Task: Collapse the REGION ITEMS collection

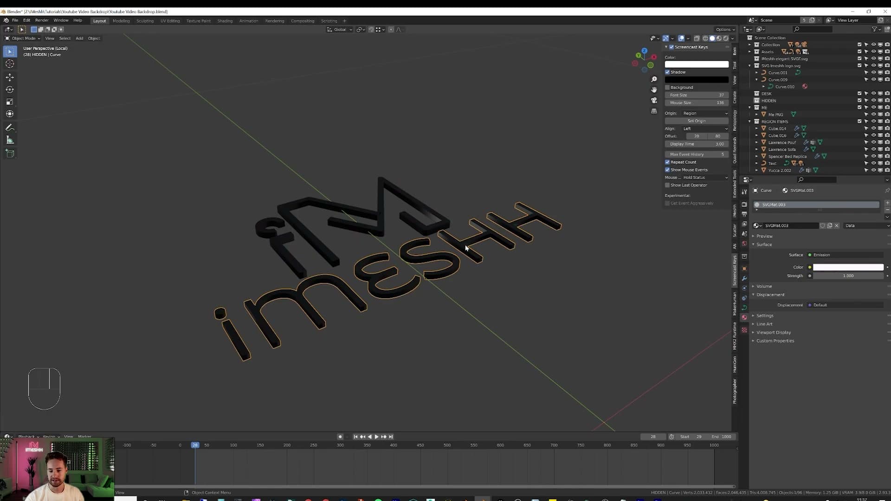Action: pyautogui.click(x=749, y=122)
